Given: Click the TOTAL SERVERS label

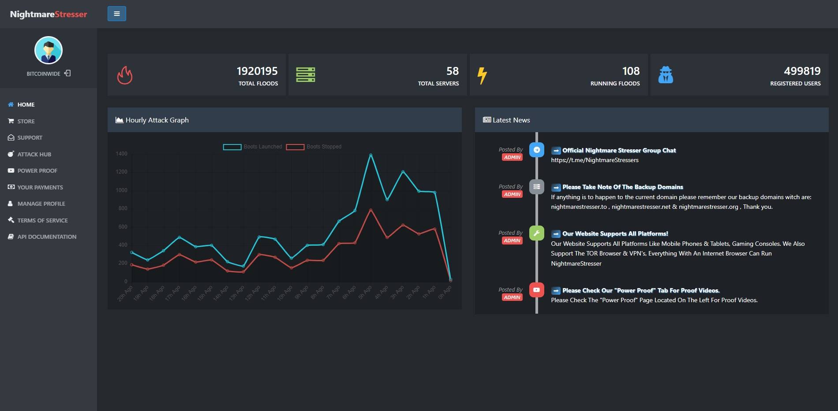Looking at the screenshot, I should point(438,83).
